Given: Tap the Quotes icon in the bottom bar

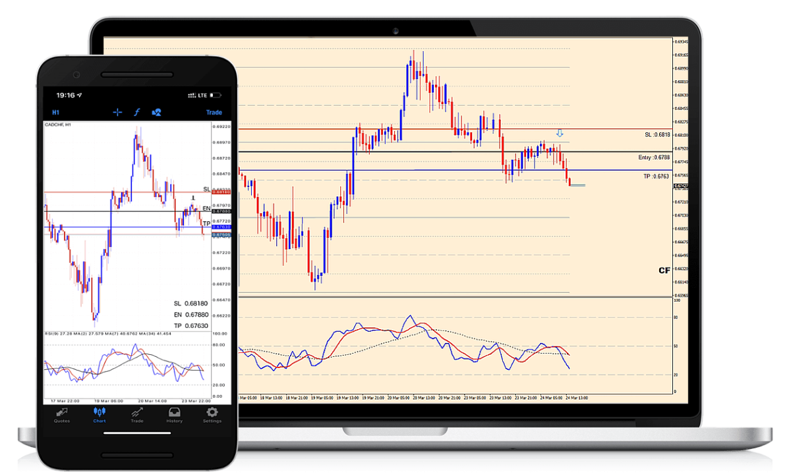Looking at the screenshot, I should pyautogui.click(x=61, y=415).
